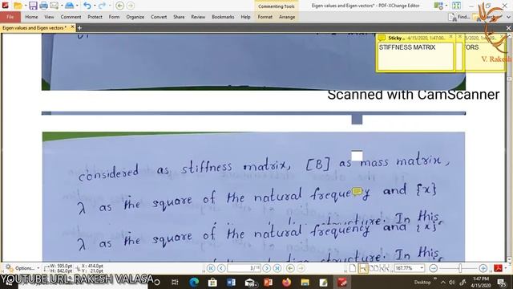Screen dimensions: 513x289
Task: Open Microsoft Store from taskbar
Action: click(x=212, y=282)
